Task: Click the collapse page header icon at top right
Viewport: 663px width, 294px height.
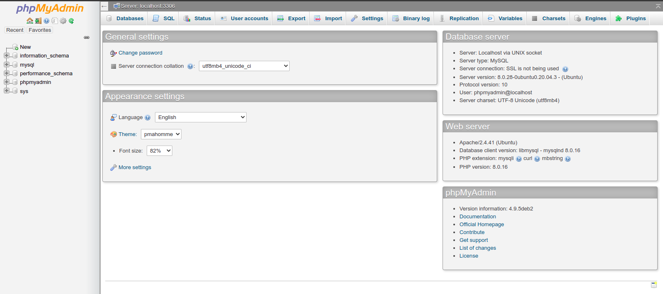Action: point(658,6)
